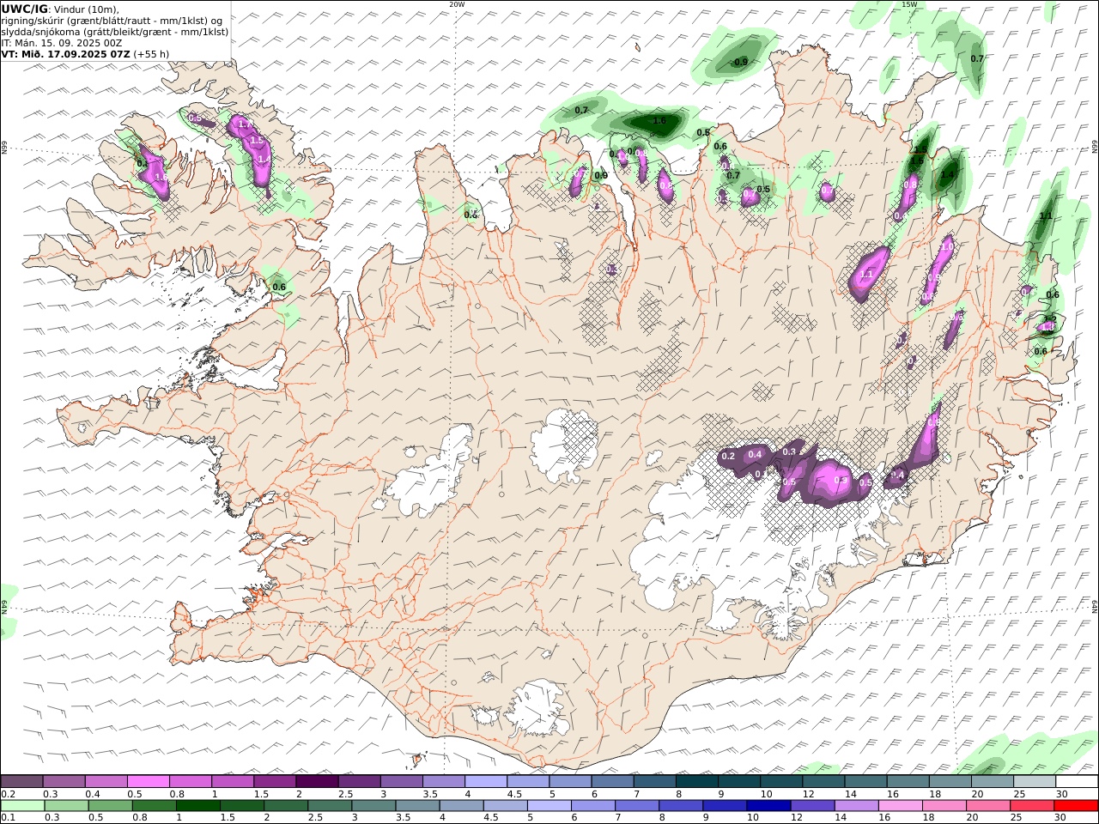Select the lower legend swatch between 2 and 2.5
The width and height of the screenshot is (1099, 824).
tap(285, 805)
